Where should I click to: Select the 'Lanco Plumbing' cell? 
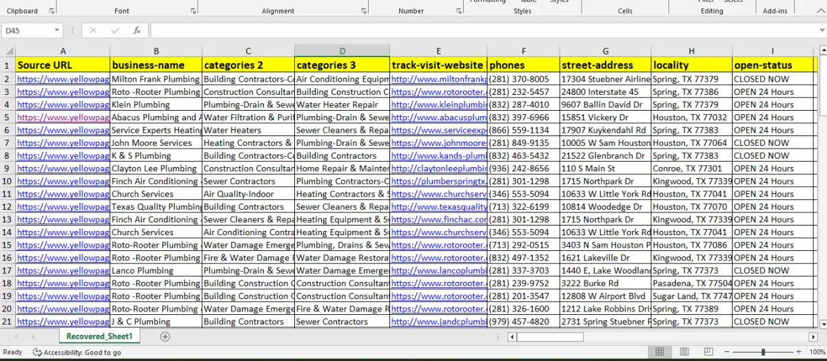coord(156,270)
